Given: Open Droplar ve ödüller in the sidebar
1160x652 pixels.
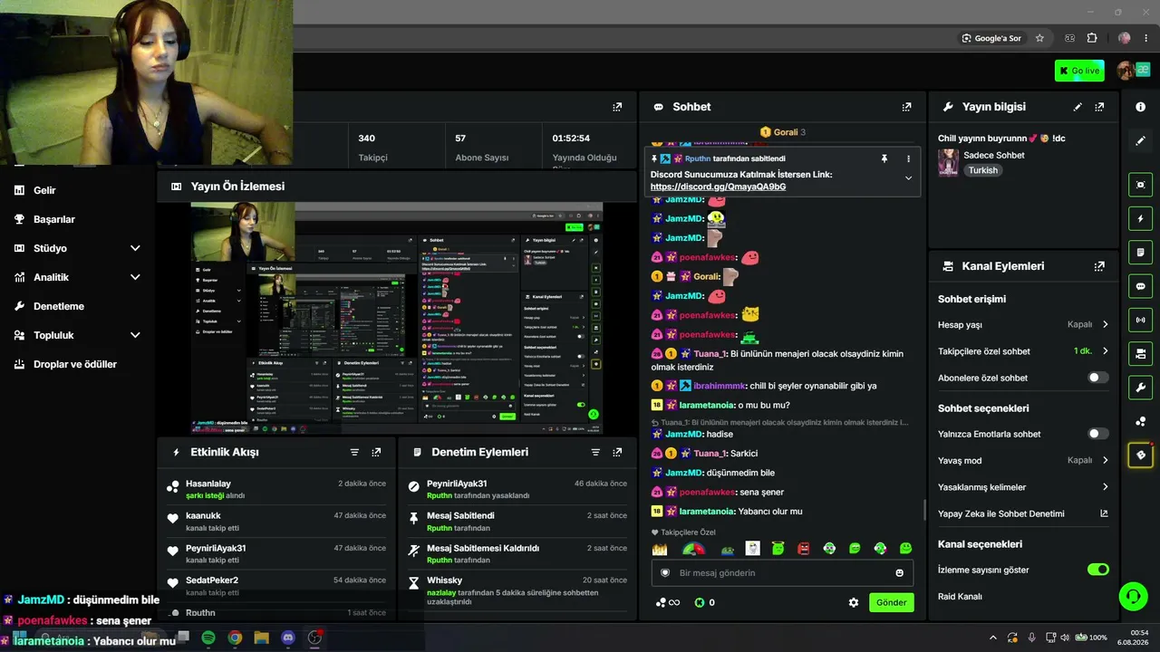Looking at the screenshot, I should click(76, 364).
